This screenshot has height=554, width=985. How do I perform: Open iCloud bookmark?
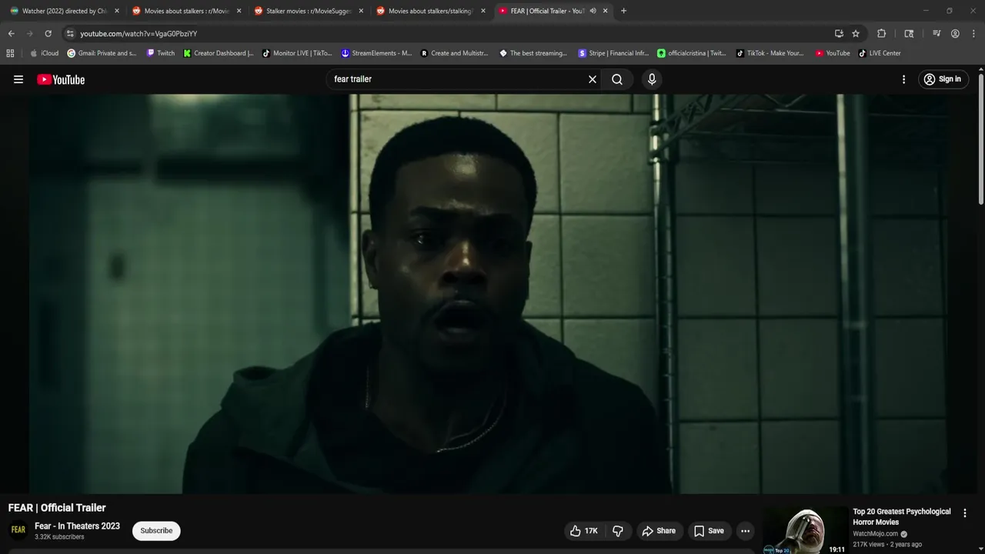(x=44, y=53)
